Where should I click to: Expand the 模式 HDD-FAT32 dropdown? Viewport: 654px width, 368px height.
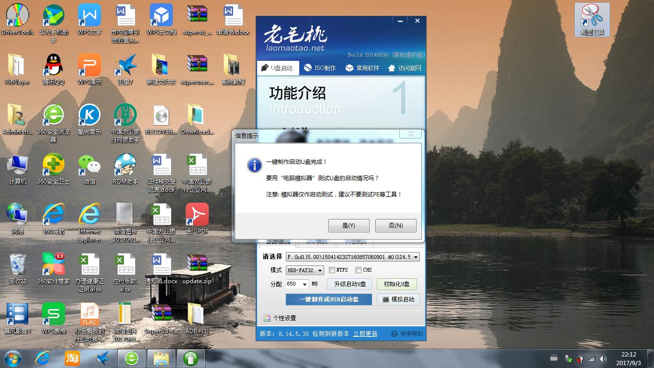(x=320, y=270)
